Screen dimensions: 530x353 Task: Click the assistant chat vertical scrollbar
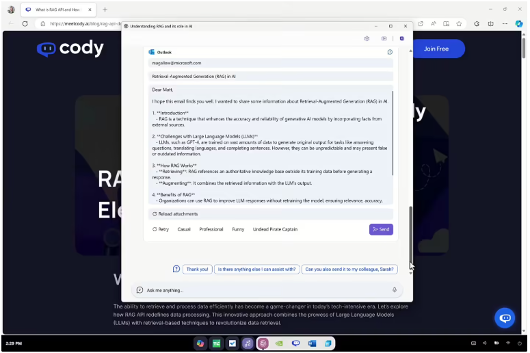pyautogui.click(x=411, y=234)
